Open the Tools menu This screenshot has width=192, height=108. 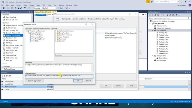(49, 5)
